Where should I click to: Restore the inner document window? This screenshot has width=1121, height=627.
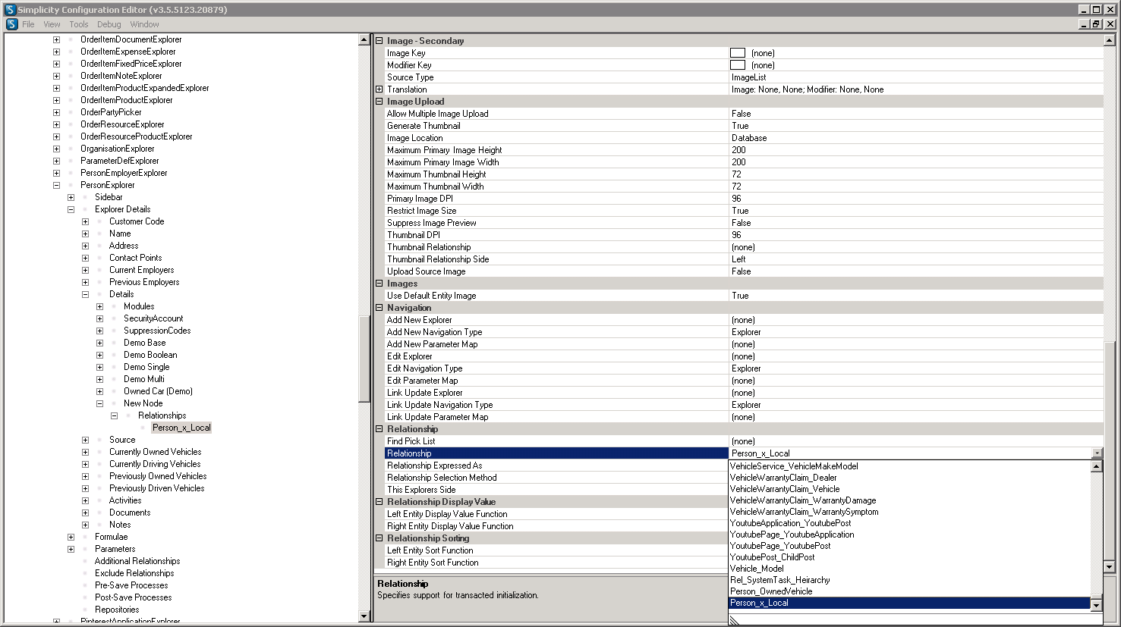(1096, 24)
